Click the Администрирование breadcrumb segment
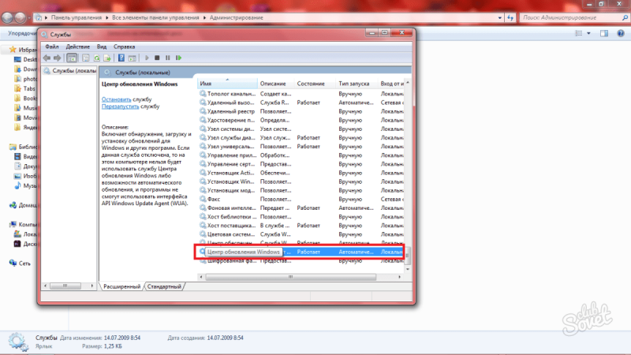 [236, 17]
